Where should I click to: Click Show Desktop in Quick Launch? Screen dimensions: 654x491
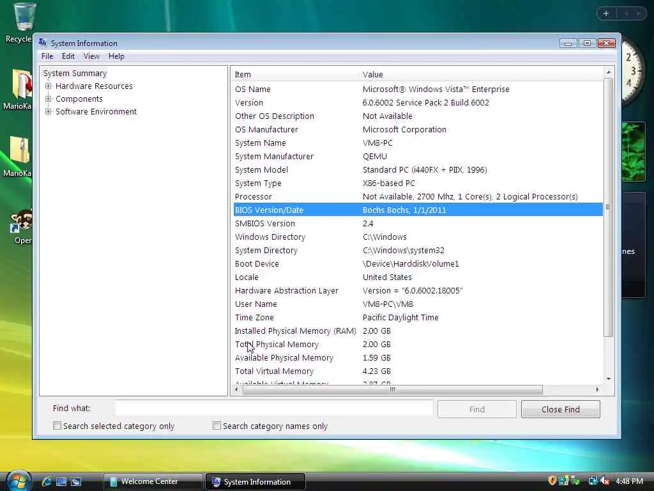[x=61, y=481]
